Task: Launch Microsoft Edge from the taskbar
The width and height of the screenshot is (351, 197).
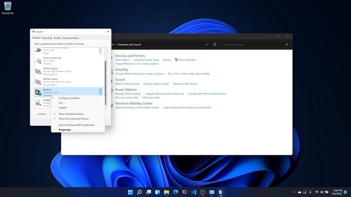Action: pos(175,192)
